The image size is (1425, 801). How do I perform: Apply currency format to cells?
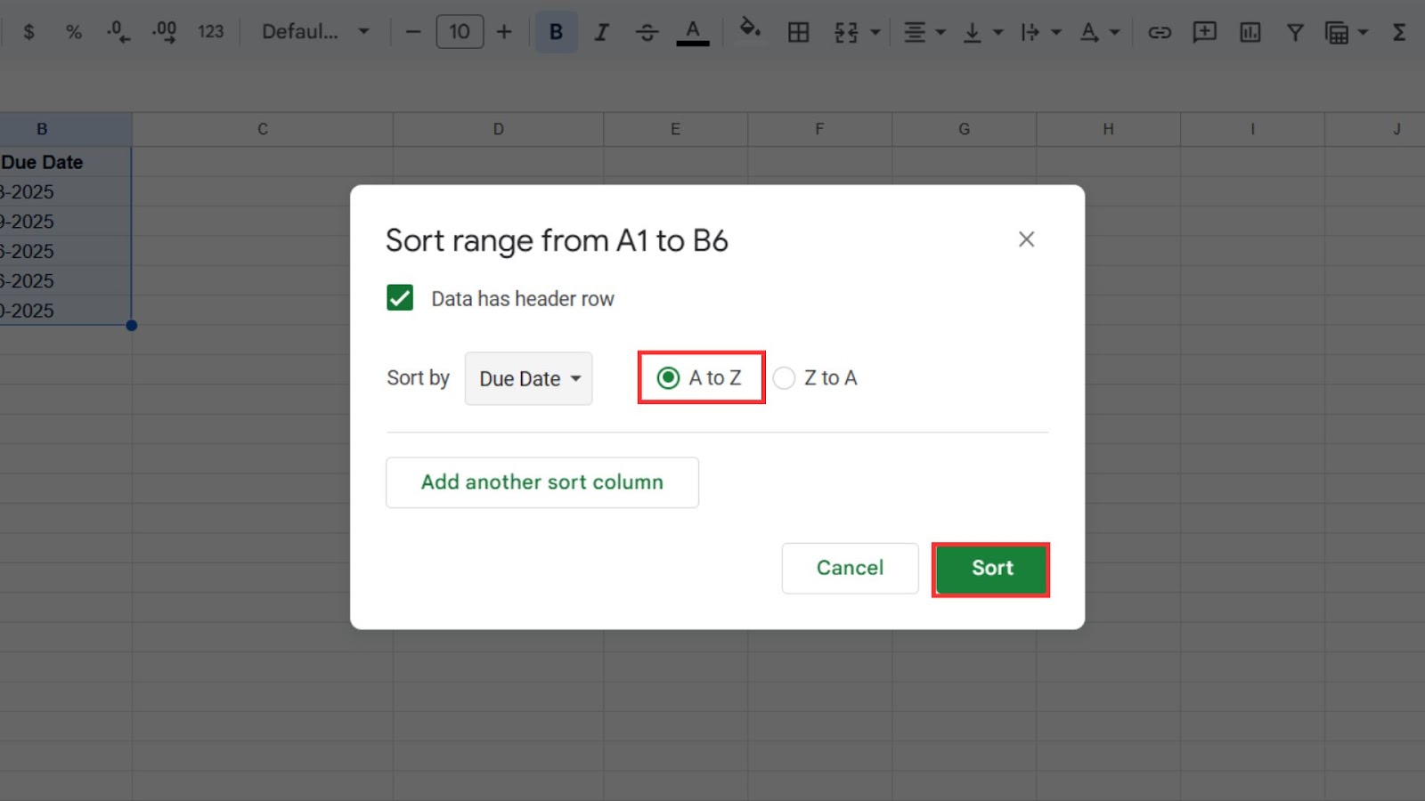29,31
